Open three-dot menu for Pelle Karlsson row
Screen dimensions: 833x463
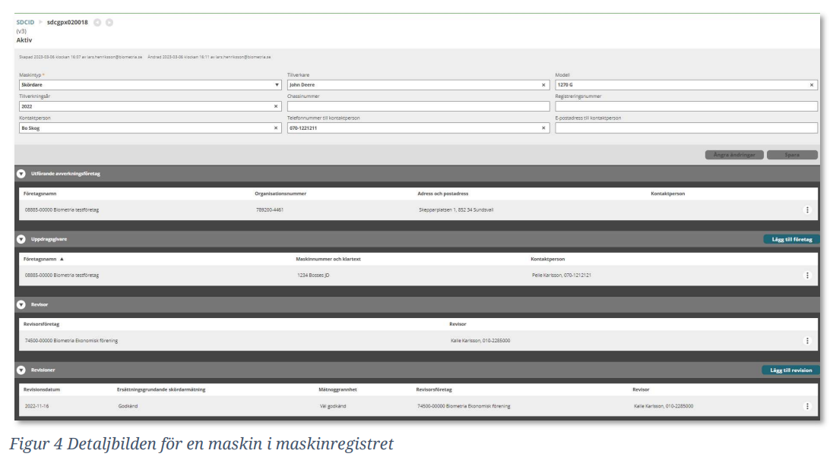pyautogui.click(x=807, y=275)
